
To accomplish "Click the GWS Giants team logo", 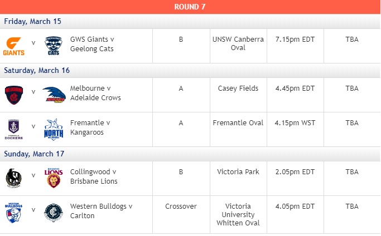I will (13, 46).
